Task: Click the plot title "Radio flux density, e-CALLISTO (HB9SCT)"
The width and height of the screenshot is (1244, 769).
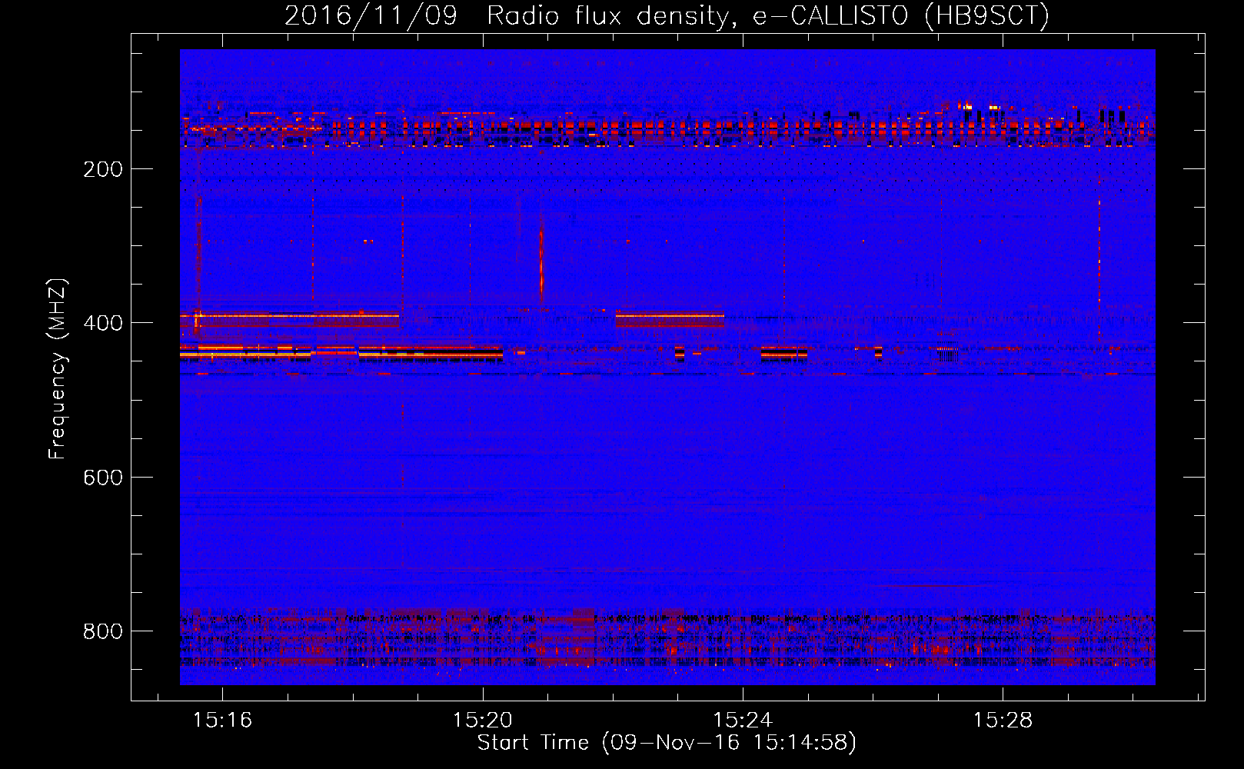Action: click(768, 15)
